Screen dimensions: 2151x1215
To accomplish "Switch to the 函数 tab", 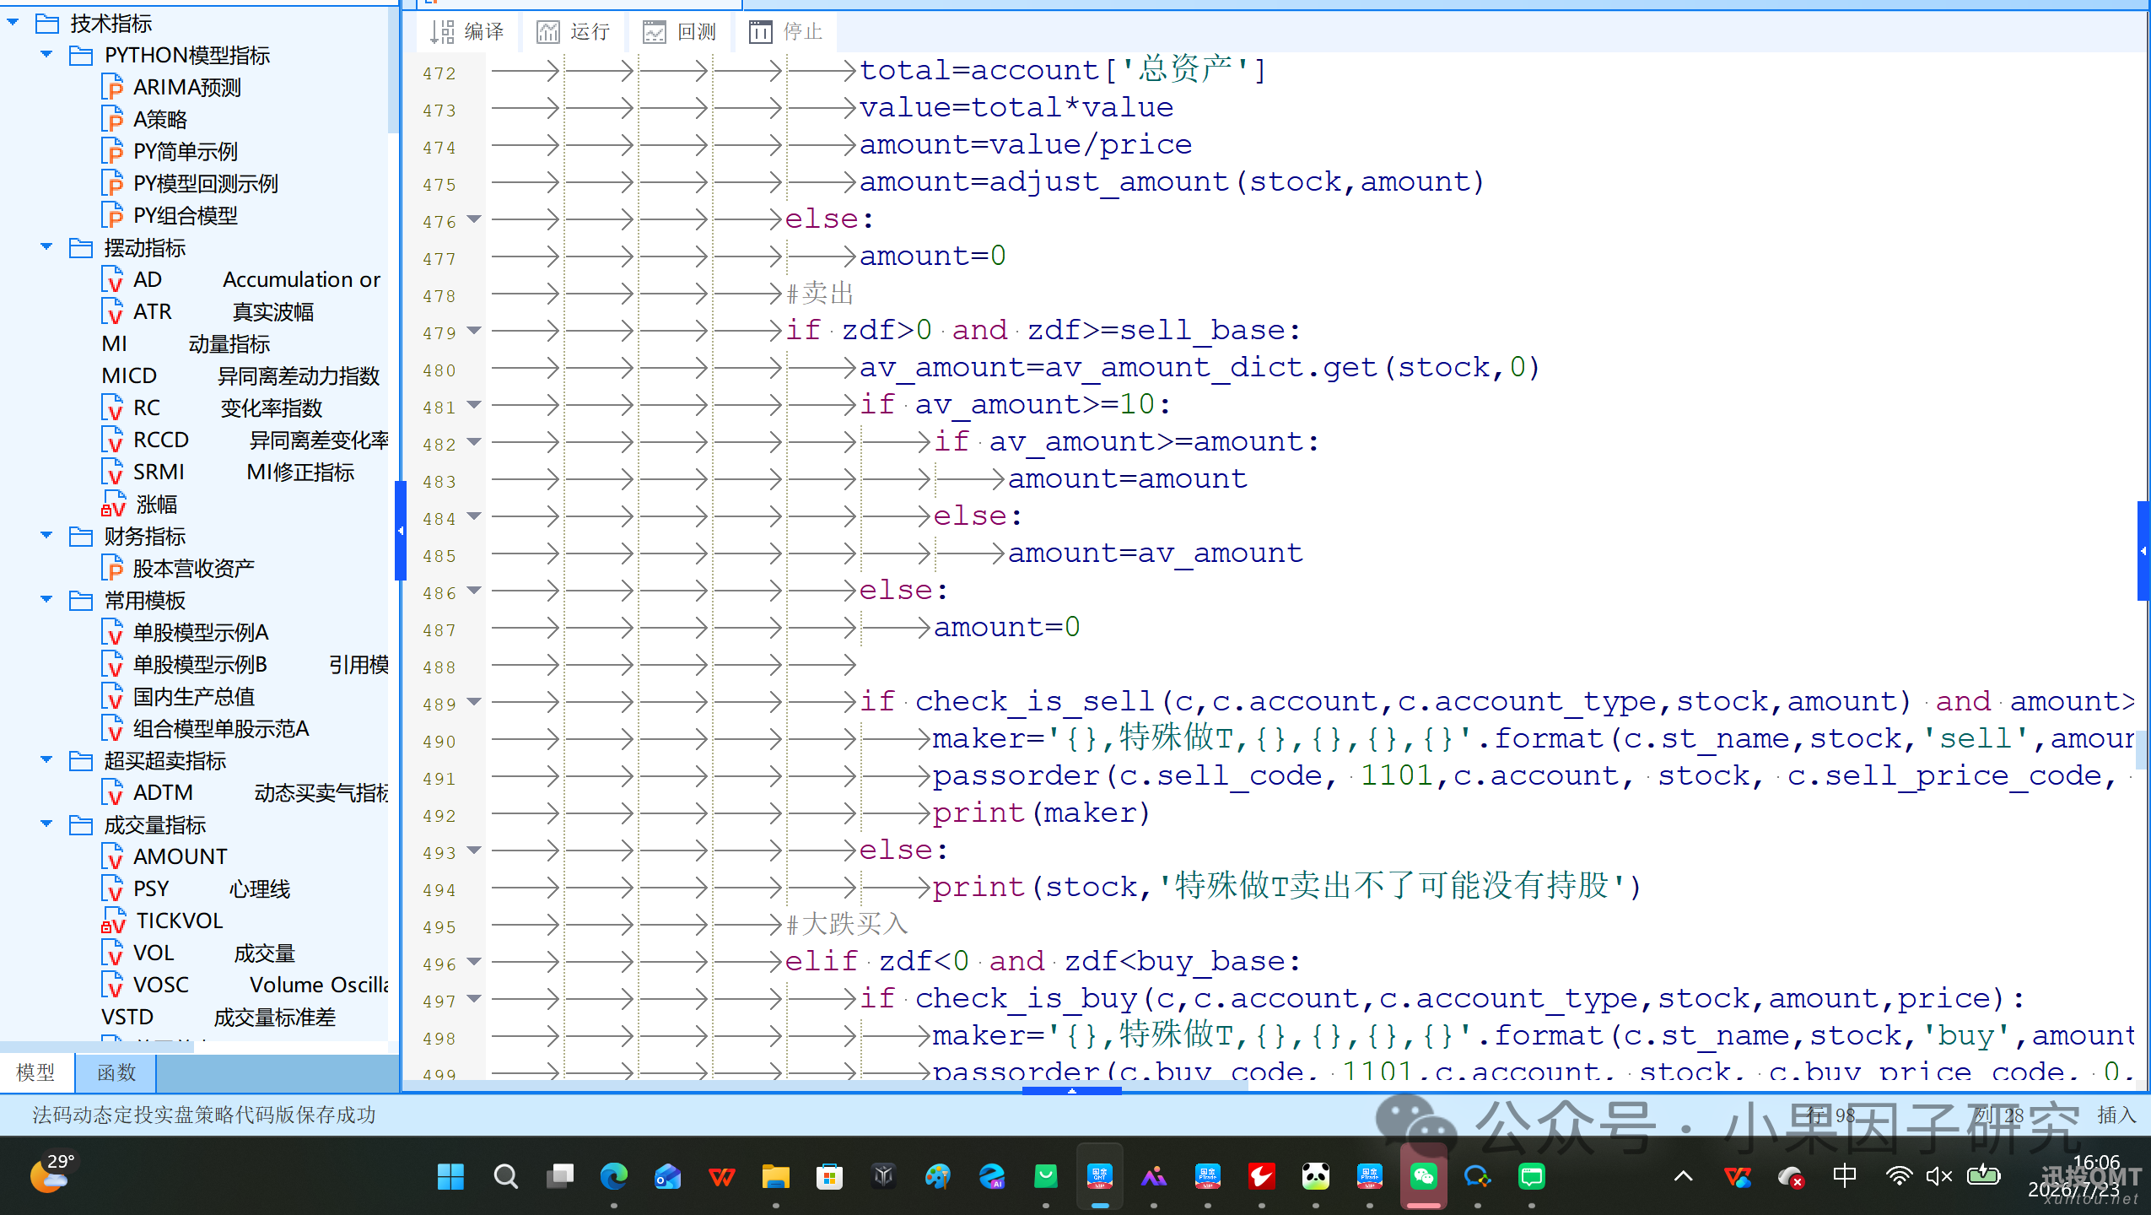I will (x=116, y=1072).
